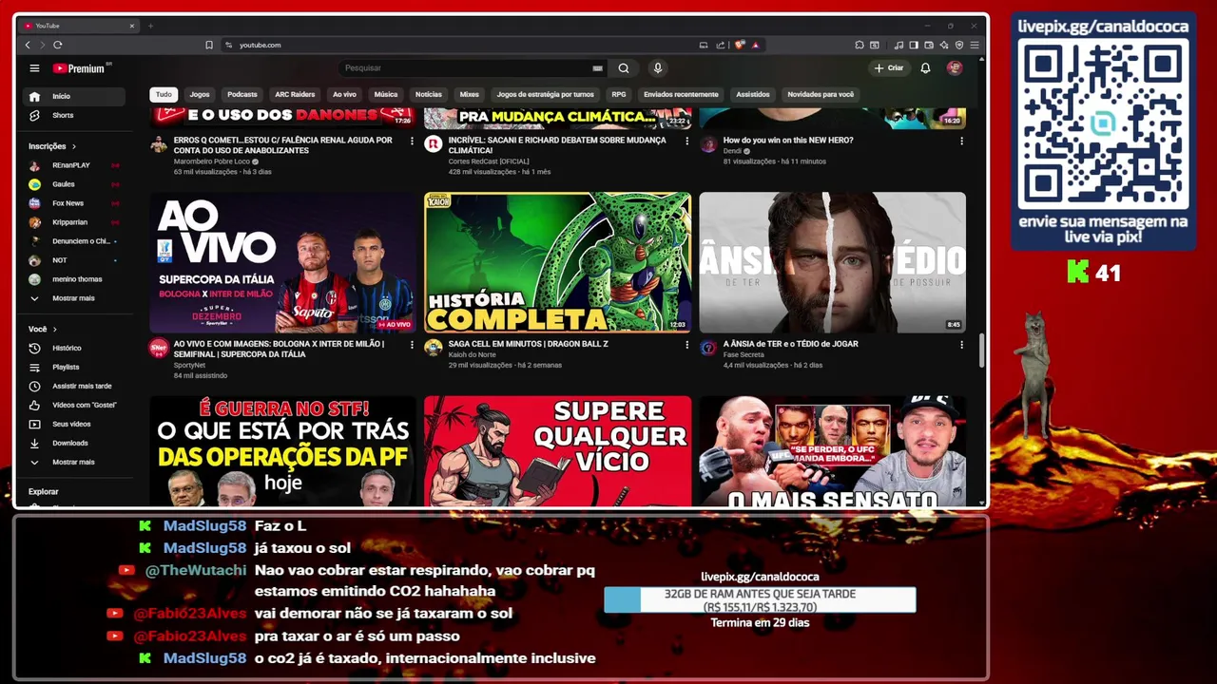Screen dimensions: 1217x684
Task: Click Cortes RedCast channel avatar
Action: point(434,144)
